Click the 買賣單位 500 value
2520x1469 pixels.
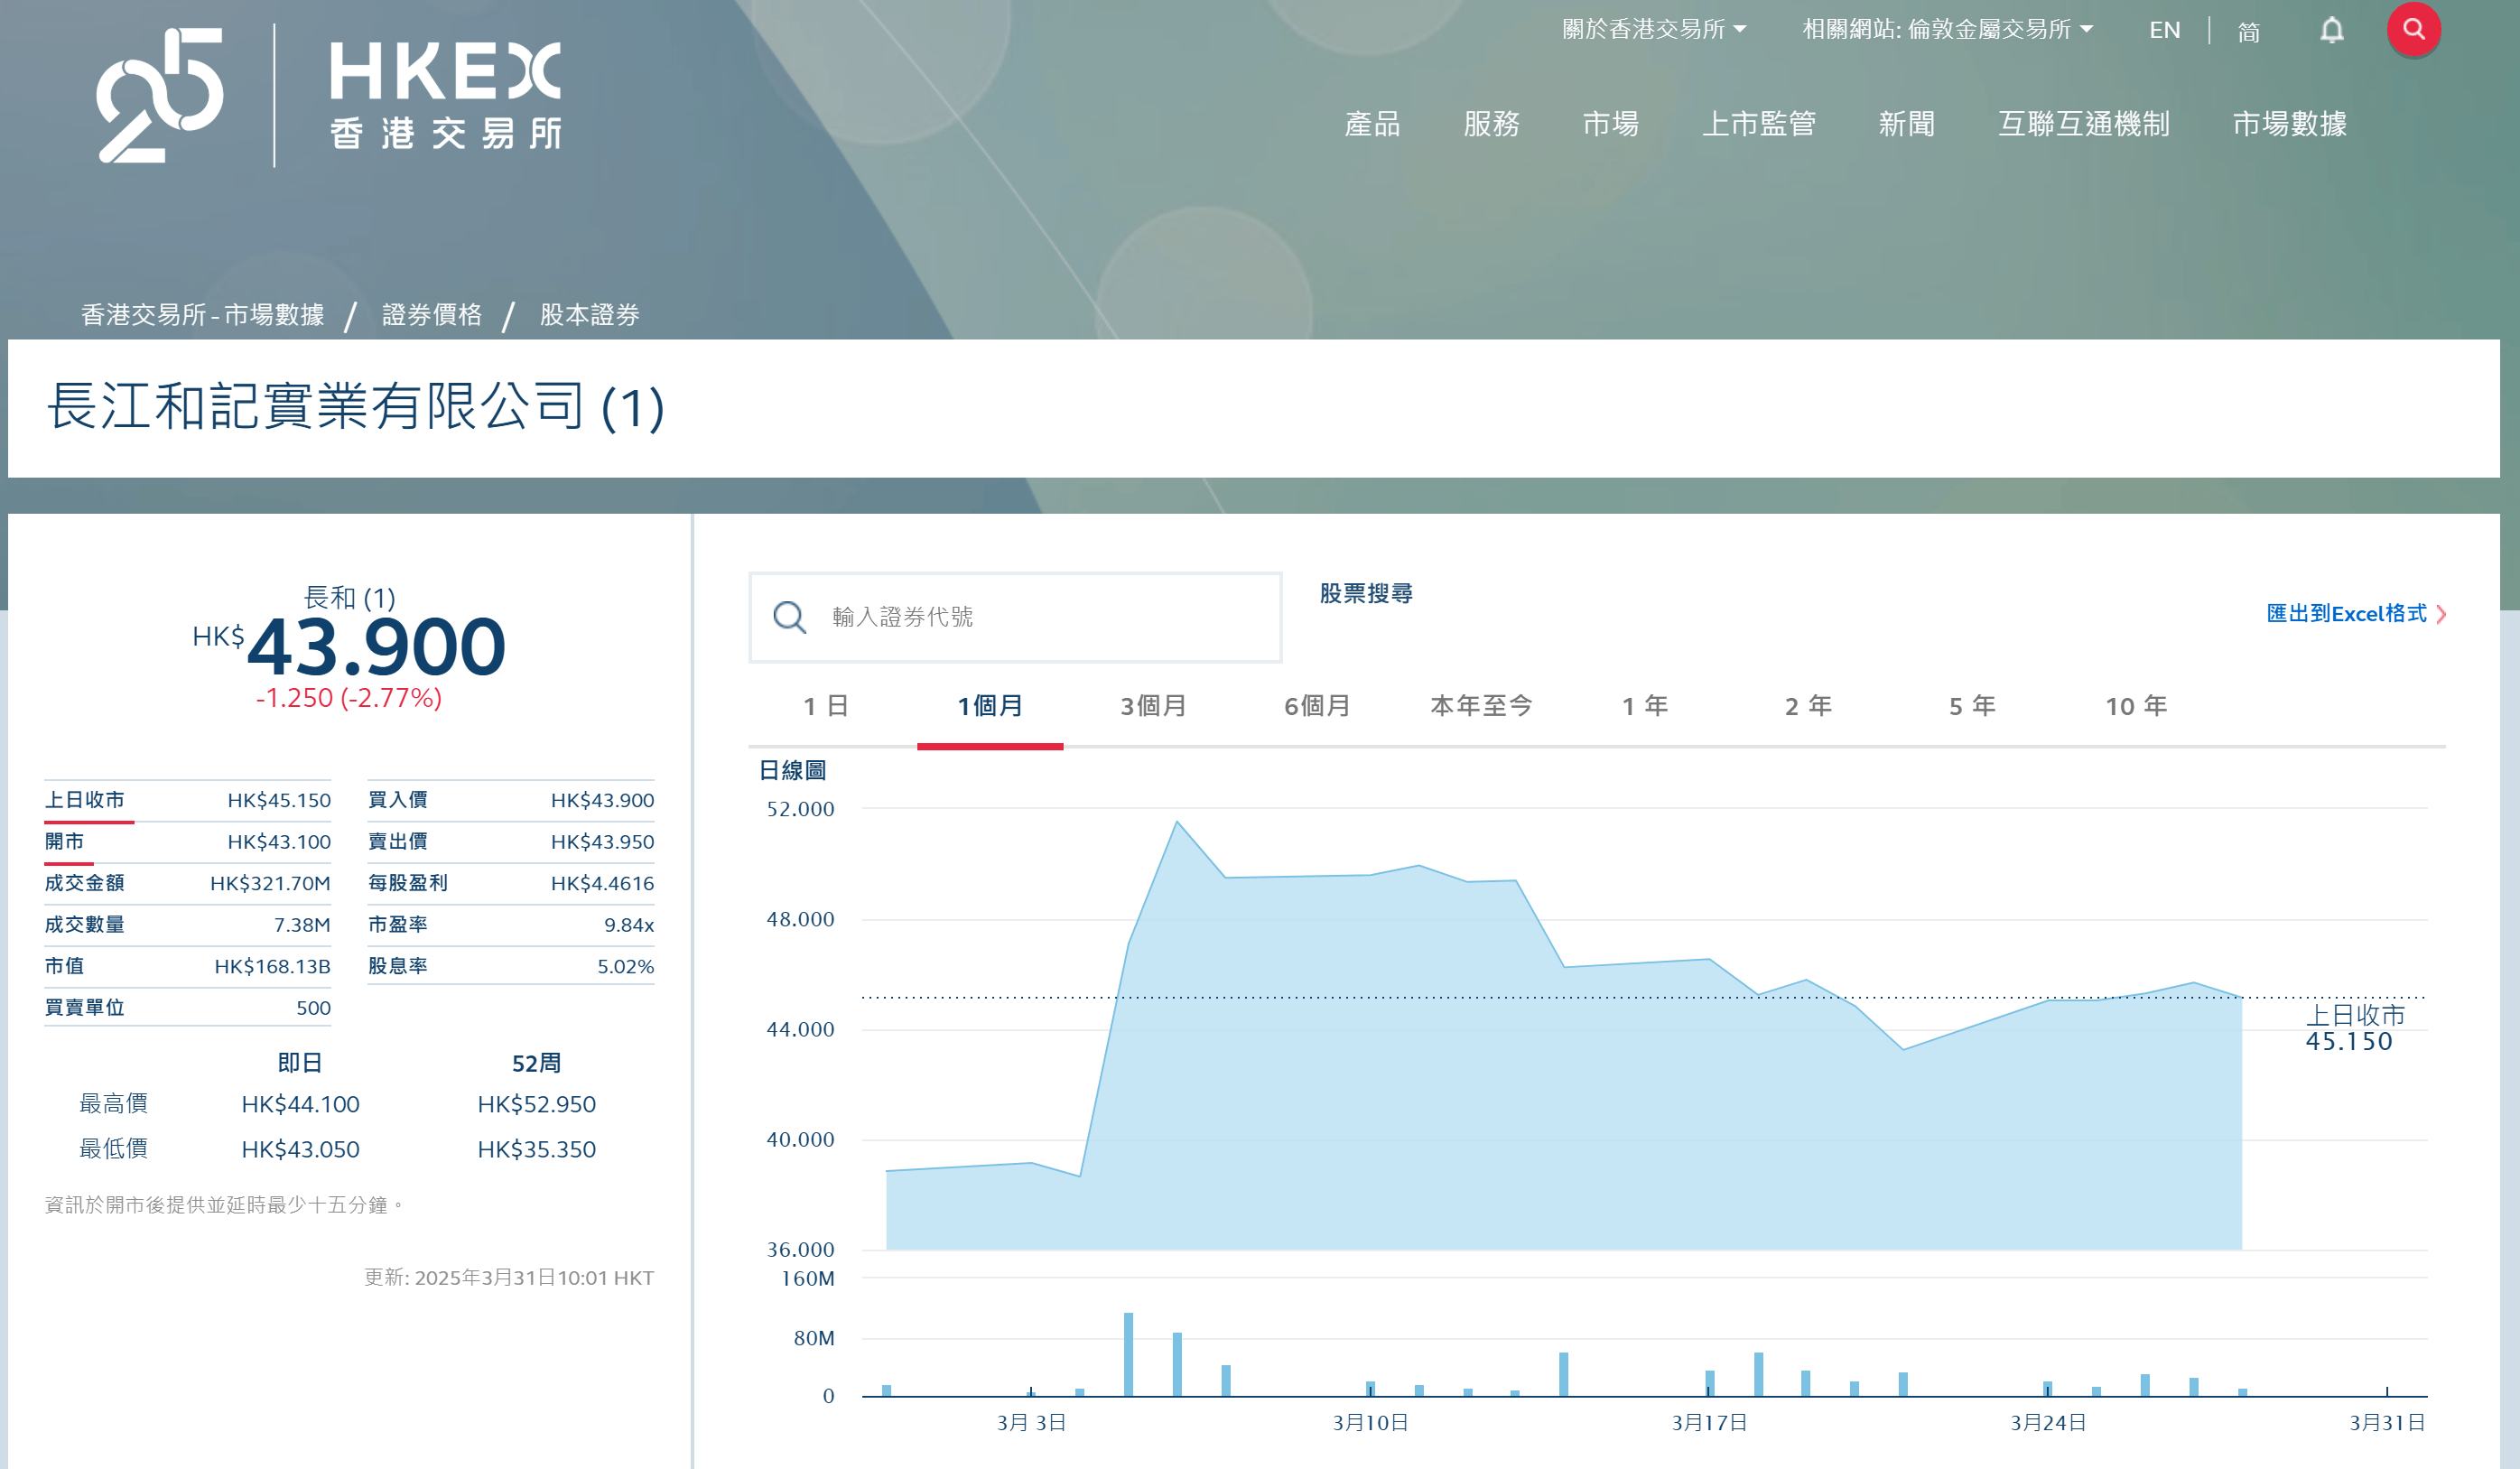pyautogui.click(x=313, y=1008)
